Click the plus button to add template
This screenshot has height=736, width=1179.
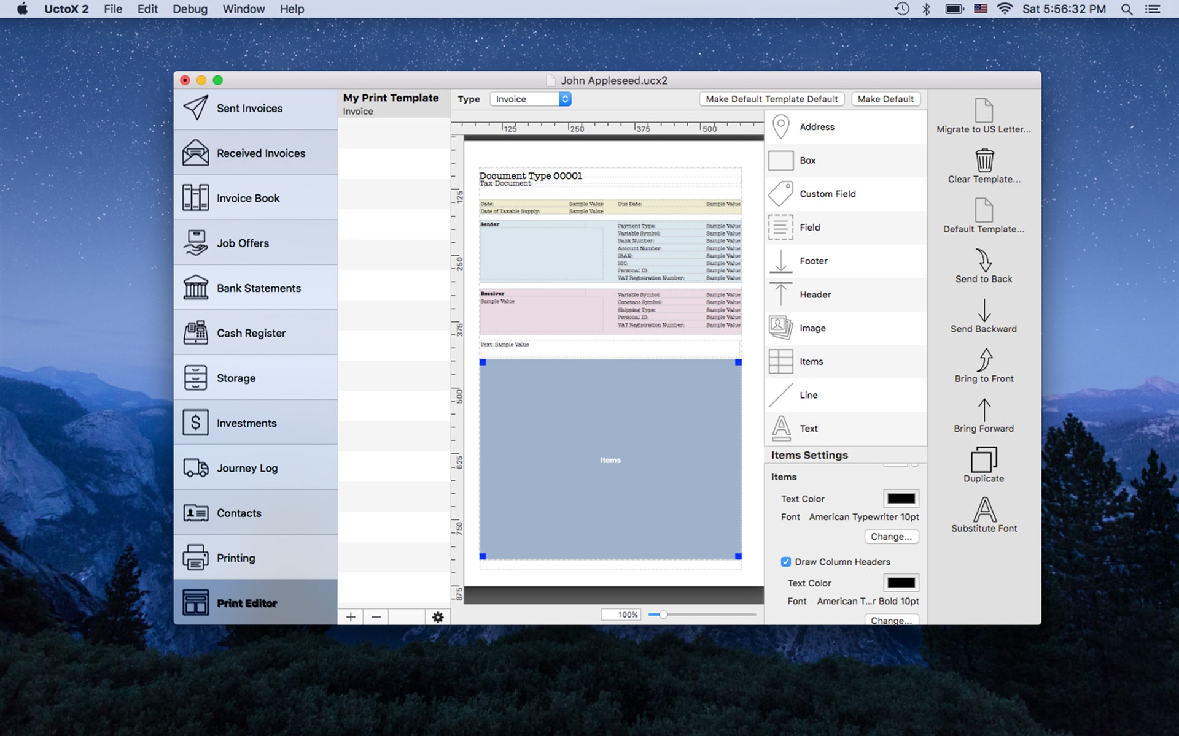tap(351, 617)
